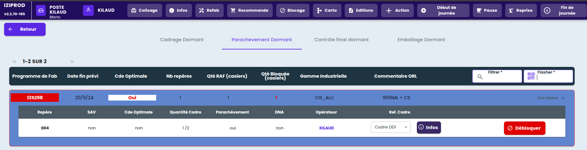
Task: Click the Quantité Cadre value 1/2
Action: (x=186, y=128)
